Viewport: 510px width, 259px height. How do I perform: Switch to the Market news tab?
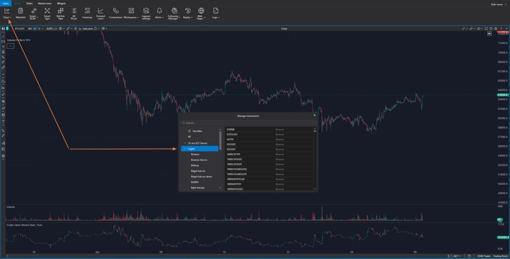coord(45,3)
